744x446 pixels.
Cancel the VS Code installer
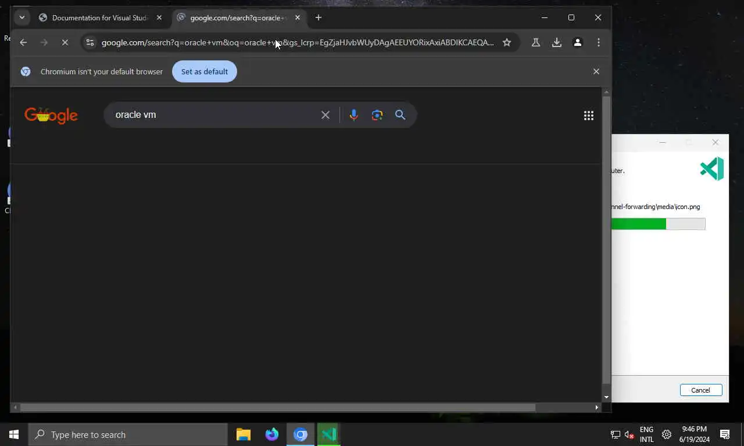click(x=701, y=390)
